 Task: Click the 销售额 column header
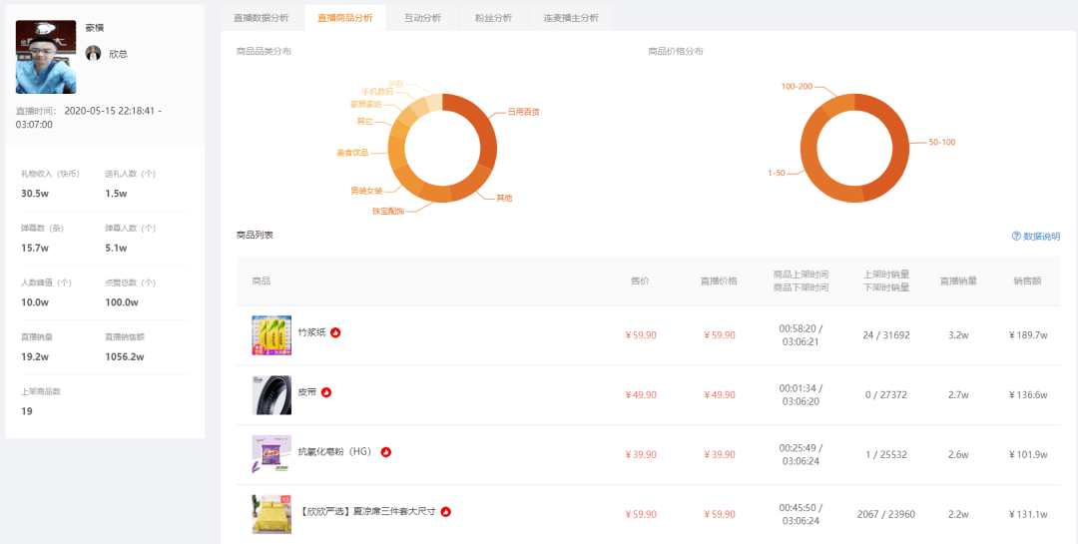click(x=1027, y=281)
